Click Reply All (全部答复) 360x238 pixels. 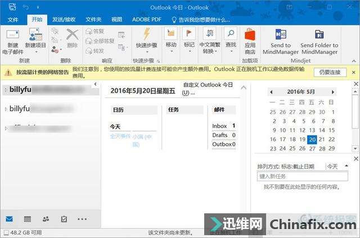[x=100, y=41]
